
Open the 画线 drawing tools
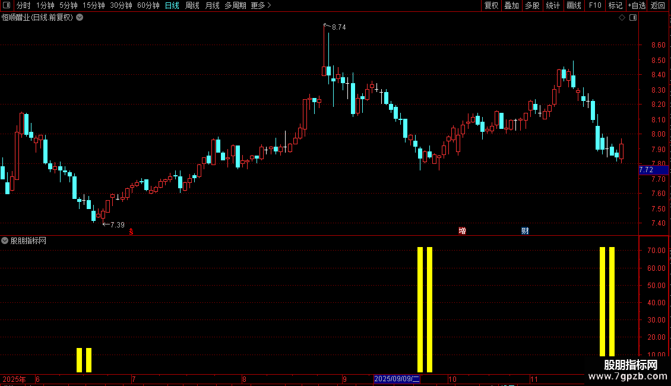(574, 5)
